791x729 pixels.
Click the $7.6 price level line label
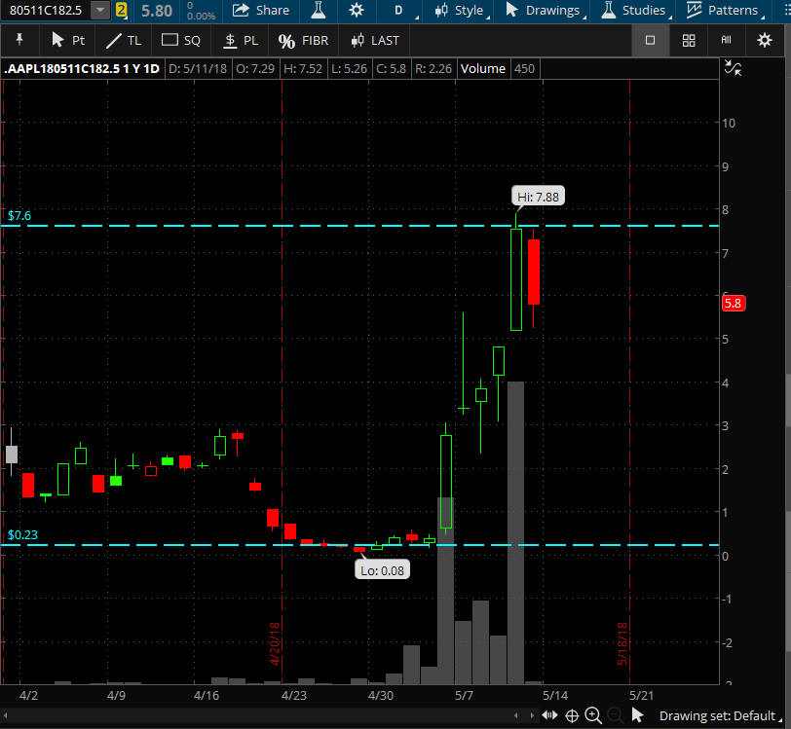point(19,215)
